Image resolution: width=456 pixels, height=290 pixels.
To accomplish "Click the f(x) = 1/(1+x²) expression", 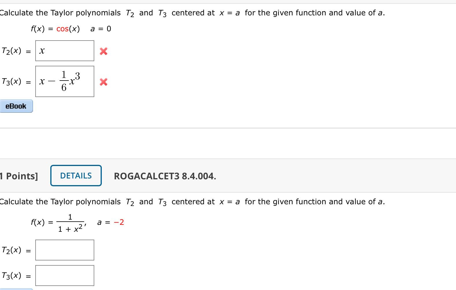I will click(58, 222).
